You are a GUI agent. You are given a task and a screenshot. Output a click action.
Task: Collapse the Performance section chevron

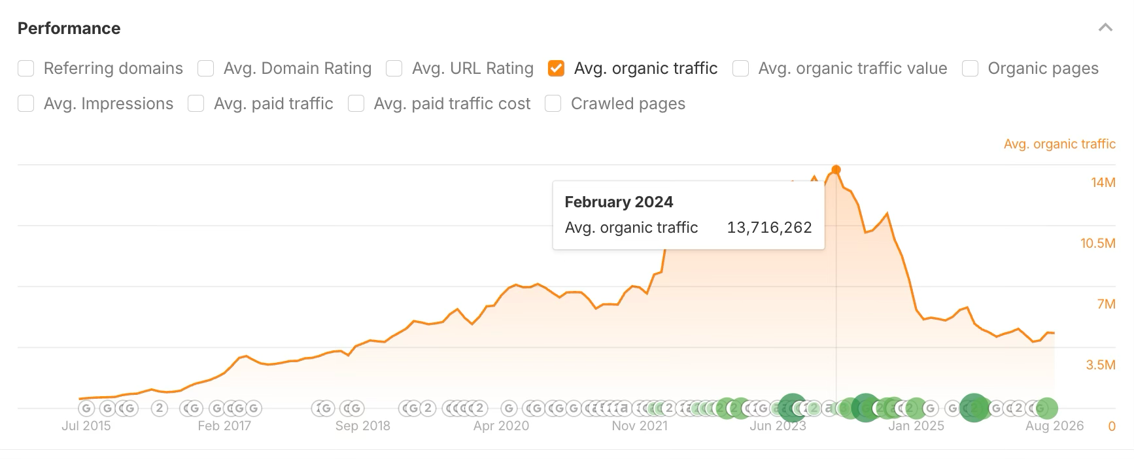pos(1105,27)
